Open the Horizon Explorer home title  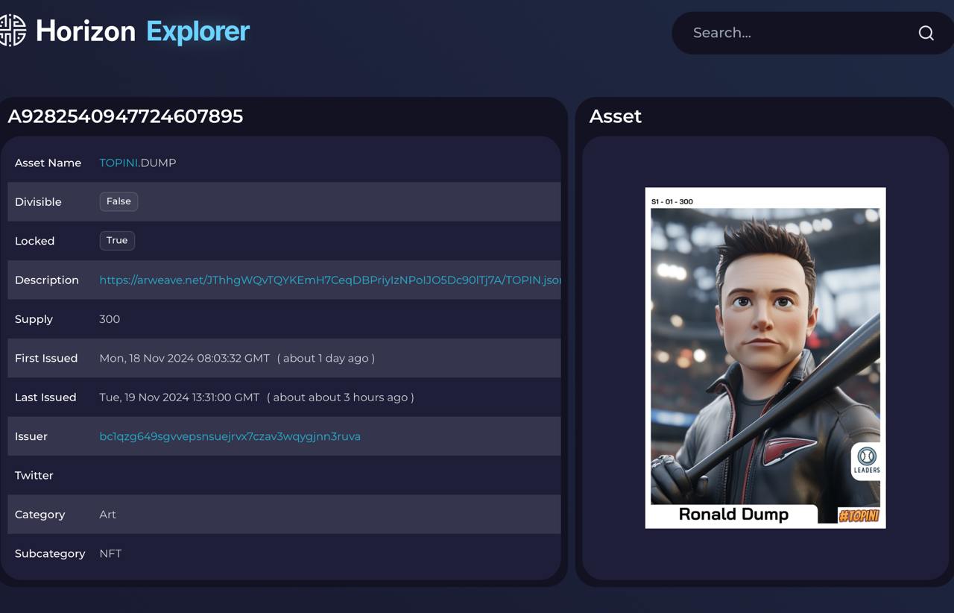[x=142, y=31]
